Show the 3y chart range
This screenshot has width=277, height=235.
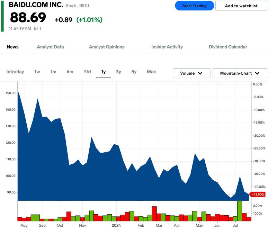118,72
